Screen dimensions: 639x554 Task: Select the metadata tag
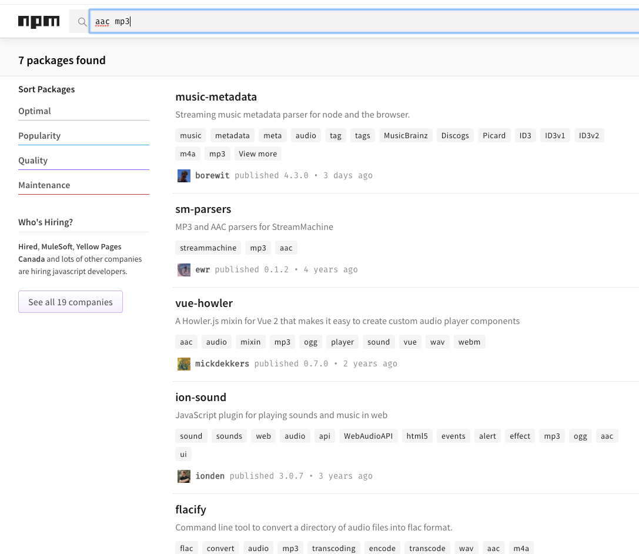[232, 135]
